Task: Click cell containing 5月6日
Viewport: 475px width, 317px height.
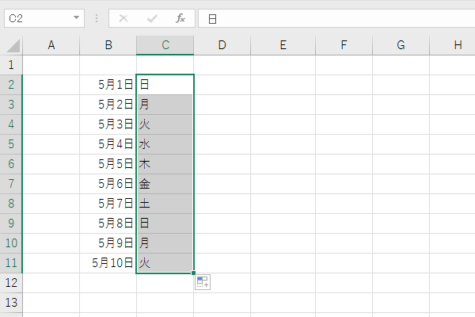Action: tap(108, 184)
